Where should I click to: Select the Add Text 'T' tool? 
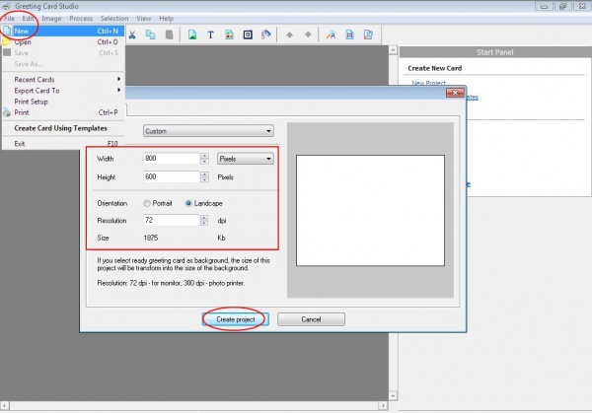(x=210, y=34)
